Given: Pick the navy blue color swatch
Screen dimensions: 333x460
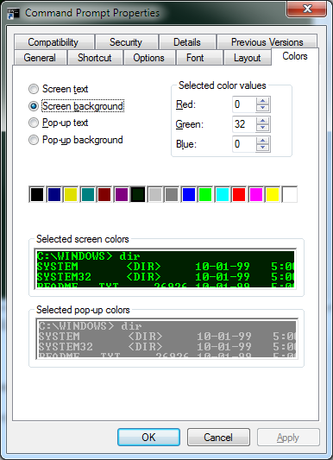Looking at the screenshot, I should (x=54, y=194).
